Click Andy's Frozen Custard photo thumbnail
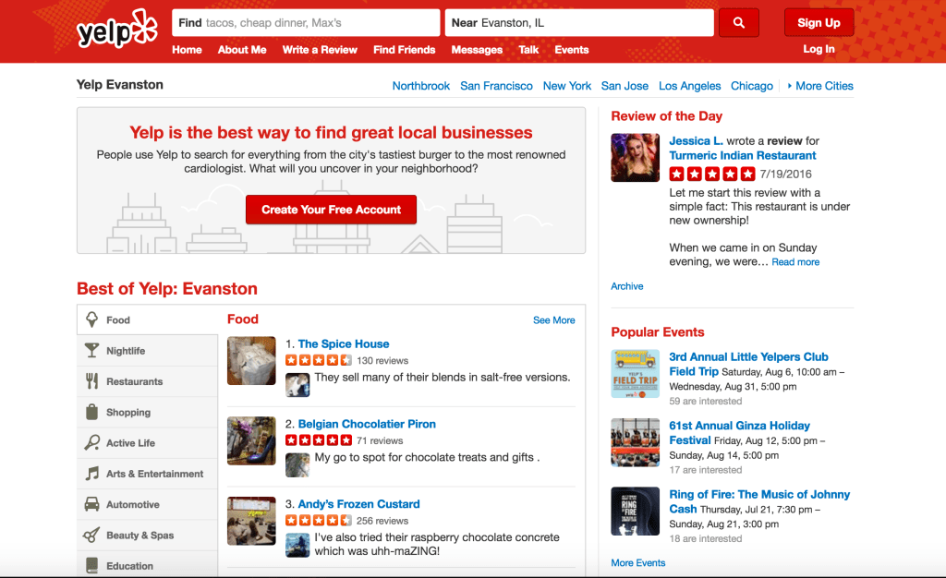946x578 pixels. 251,521
